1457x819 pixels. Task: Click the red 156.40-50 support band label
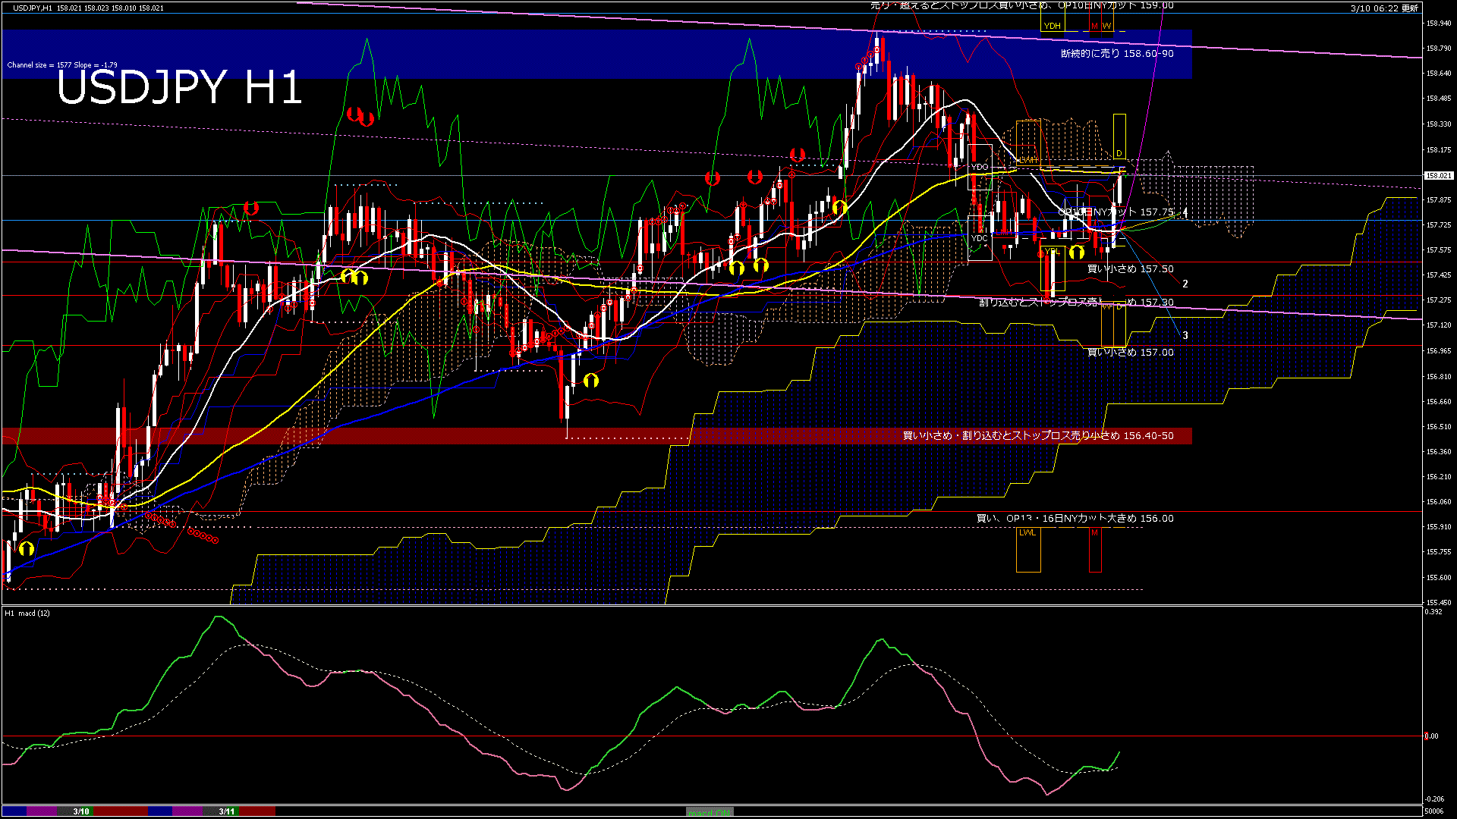(x=1037, y=436)
